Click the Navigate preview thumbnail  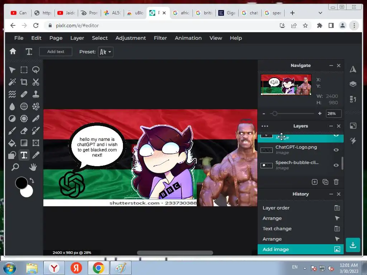point(286,85)
